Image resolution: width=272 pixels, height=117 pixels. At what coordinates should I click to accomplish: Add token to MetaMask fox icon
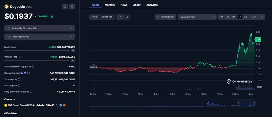64,105
